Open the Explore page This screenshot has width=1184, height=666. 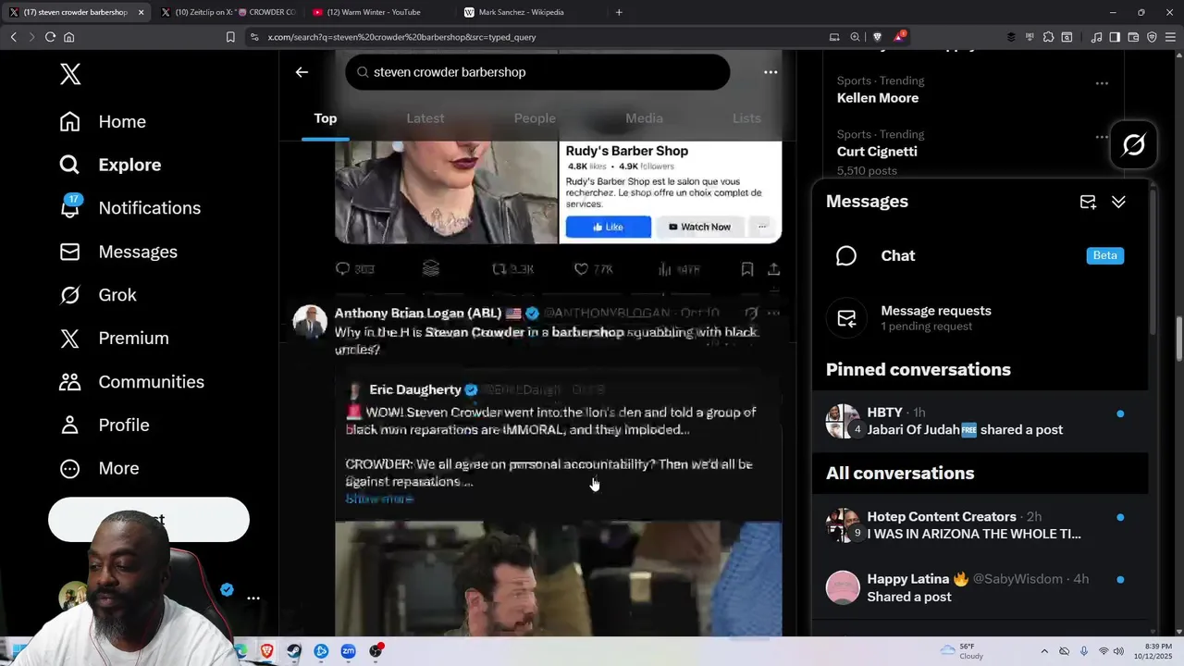coord(110,165)
